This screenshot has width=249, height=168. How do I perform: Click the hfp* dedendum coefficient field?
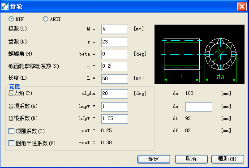point(115,119)
